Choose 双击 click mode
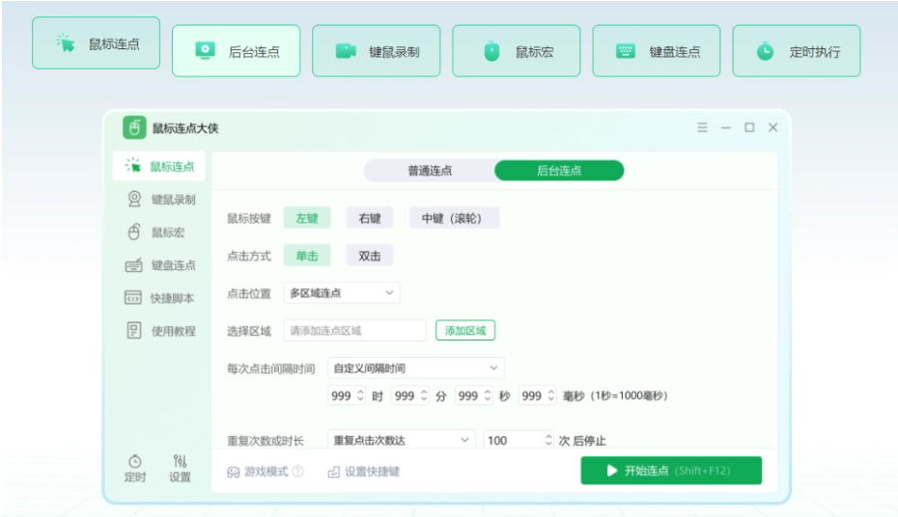The image size is (898, 517). click(370, 256)
